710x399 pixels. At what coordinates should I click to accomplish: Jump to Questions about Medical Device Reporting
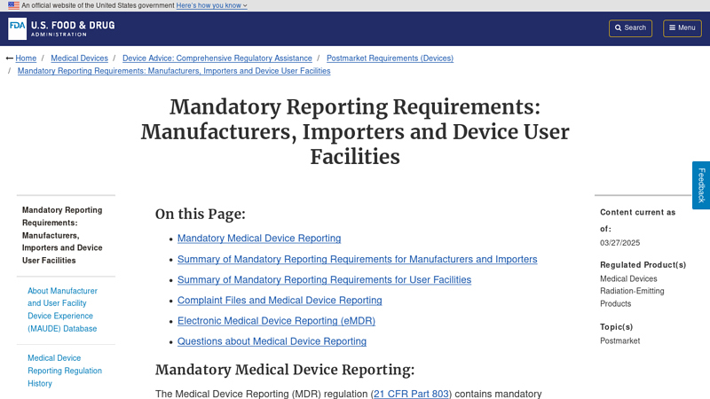coord(272,341)
